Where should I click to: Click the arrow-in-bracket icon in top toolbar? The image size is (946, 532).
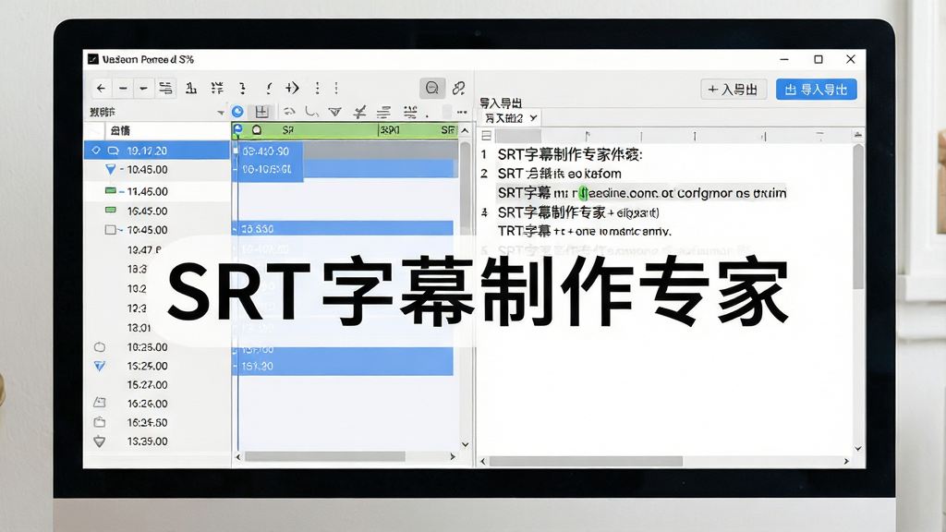point(293,88)
